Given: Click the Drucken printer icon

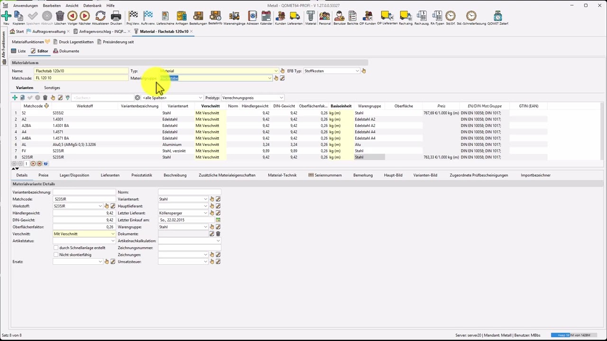Looking at the screenshot, I should (x=116, y=16).
